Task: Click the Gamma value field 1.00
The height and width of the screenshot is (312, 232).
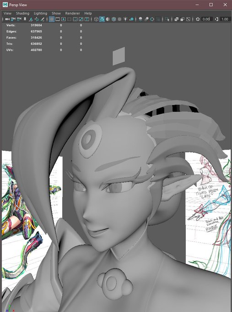Action: coord(225,19)
